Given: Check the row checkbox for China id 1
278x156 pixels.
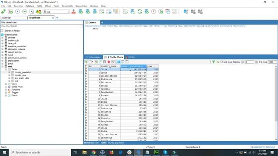Looking at the screenshot, I should pyautogui.click(x=86, y=69).
